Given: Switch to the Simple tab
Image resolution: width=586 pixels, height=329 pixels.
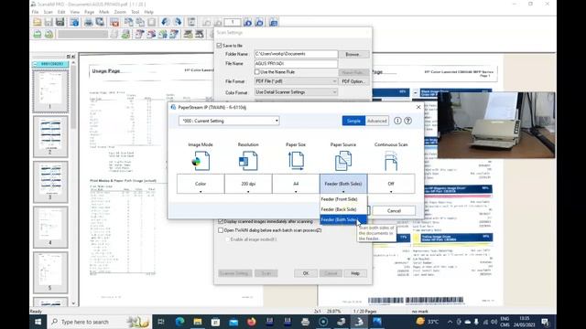Looking at the screenshot, I should [353, 121].
